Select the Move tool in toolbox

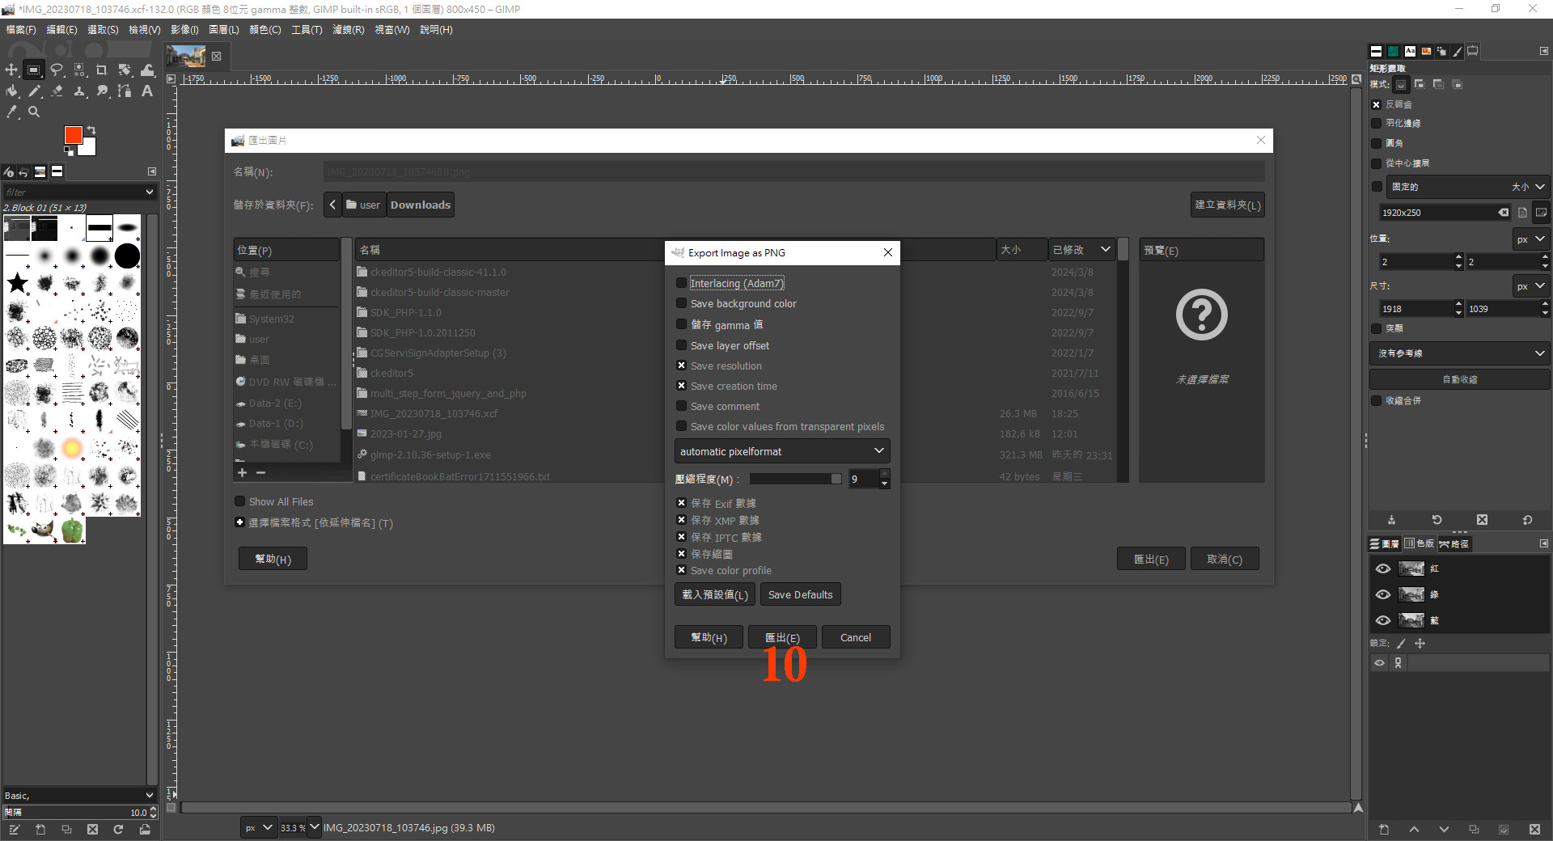point(12,70)
